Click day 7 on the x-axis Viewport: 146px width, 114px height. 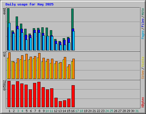tap(35, 111)
